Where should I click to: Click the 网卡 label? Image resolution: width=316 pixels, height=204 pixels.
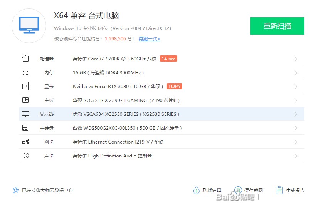pos(49,142)
